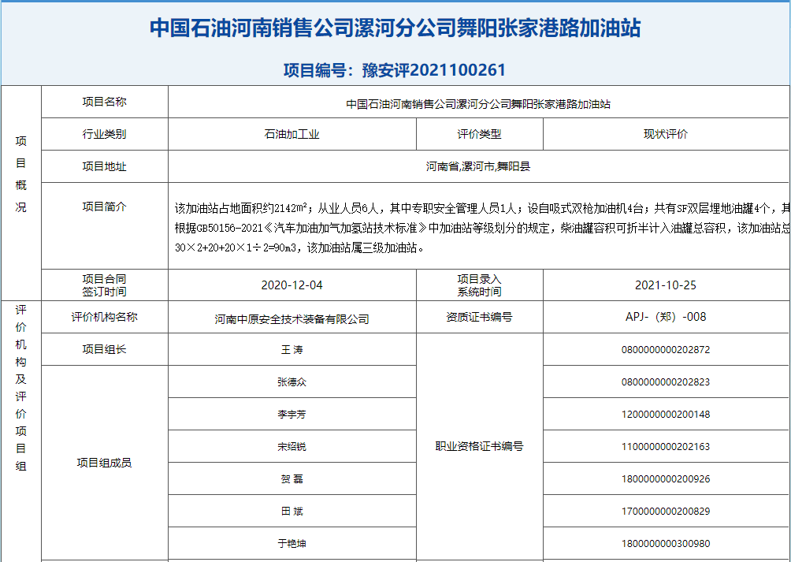Select the project name value in 项目名称 row
This screenshot has height=562, width=791.
pyautogui.click(x=478, y=104)
